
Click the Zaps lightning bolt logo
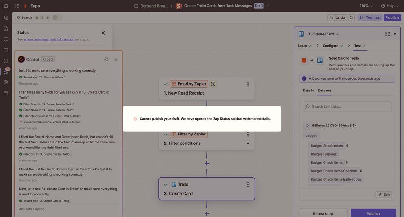[x=26, y=6]
